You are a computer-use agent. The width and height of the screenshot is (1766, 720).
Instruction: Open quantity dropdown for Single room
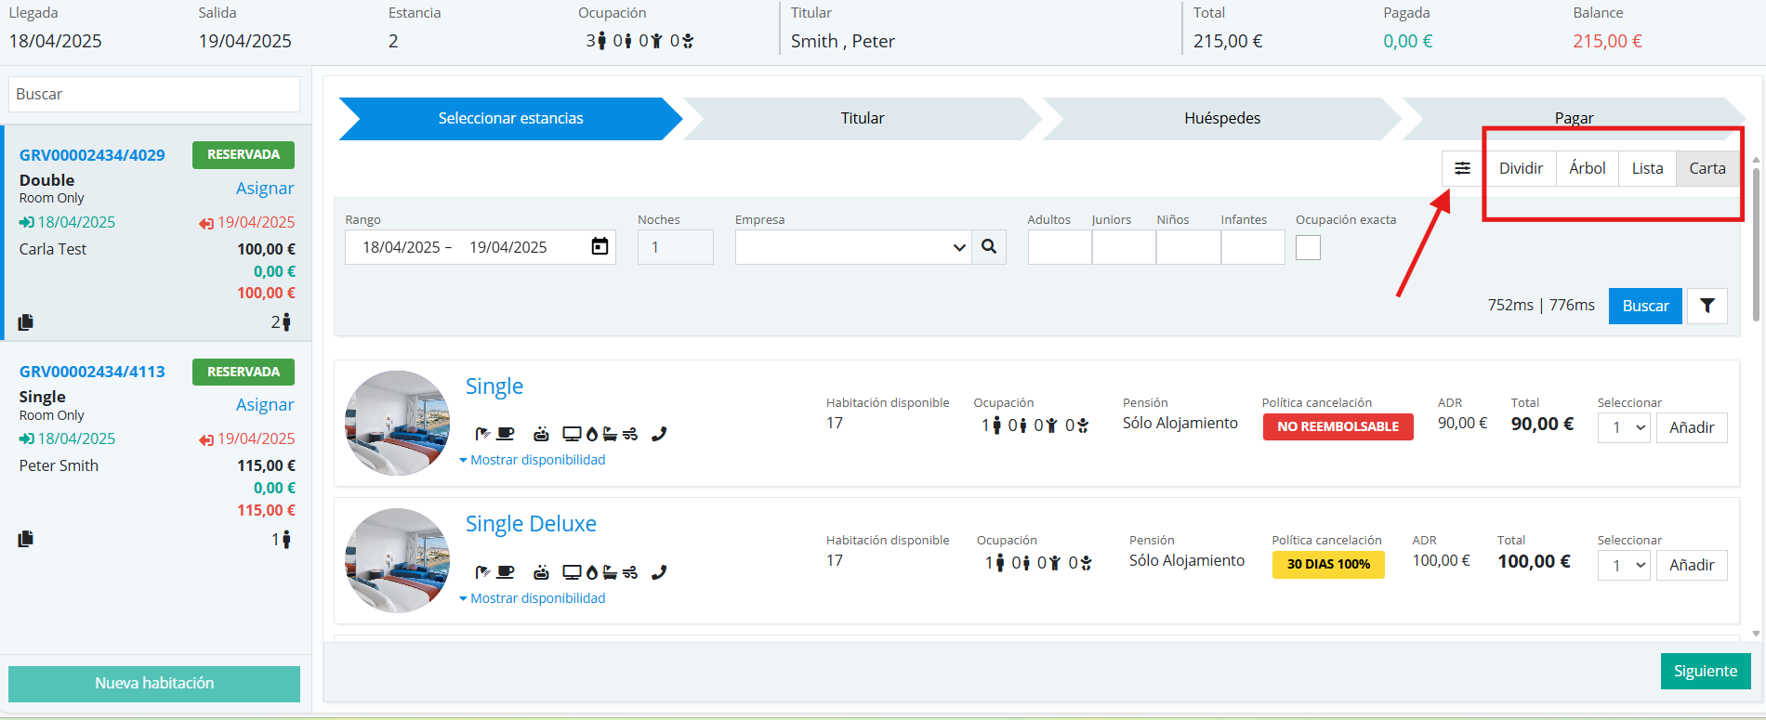point(1624,427)
